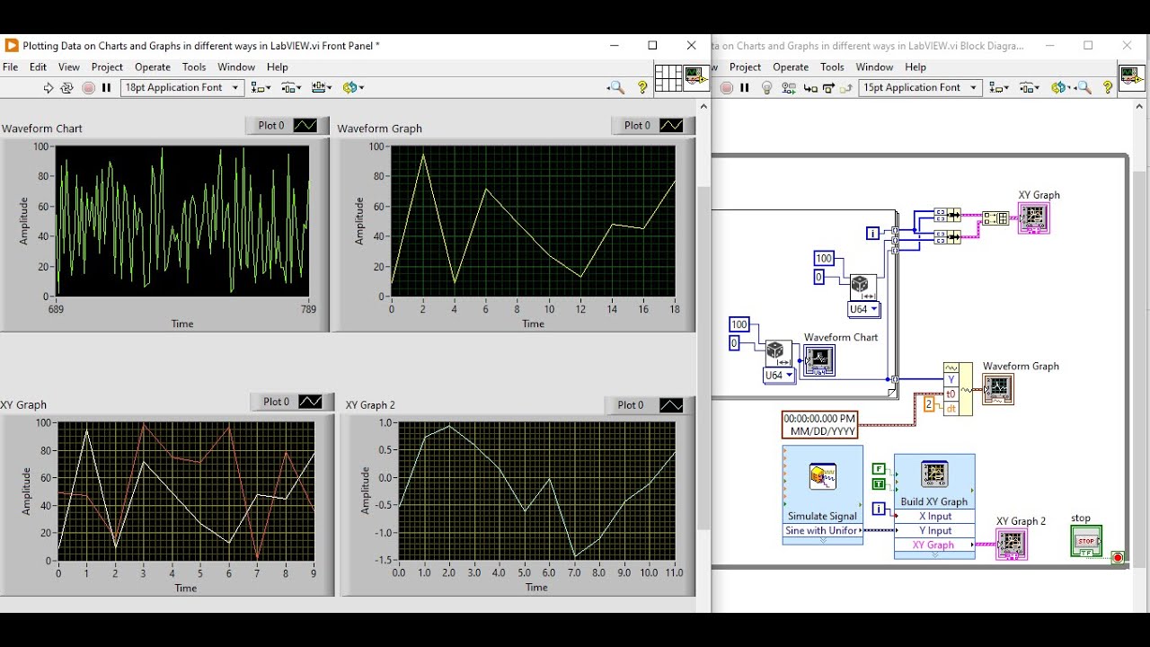Open U64 type selector beside Waveform Chart
The width and height of the screenshot is (1150, 647).
[x=778, y=376]
